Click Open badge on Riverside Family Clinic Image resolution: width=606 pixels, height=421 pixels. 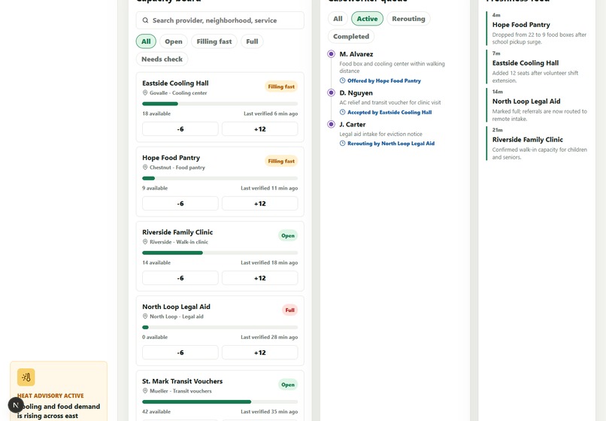point(288,235)
